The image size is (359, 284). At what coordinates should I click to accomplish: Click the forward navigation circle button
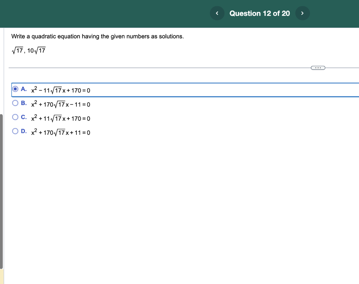pos(302,13)
